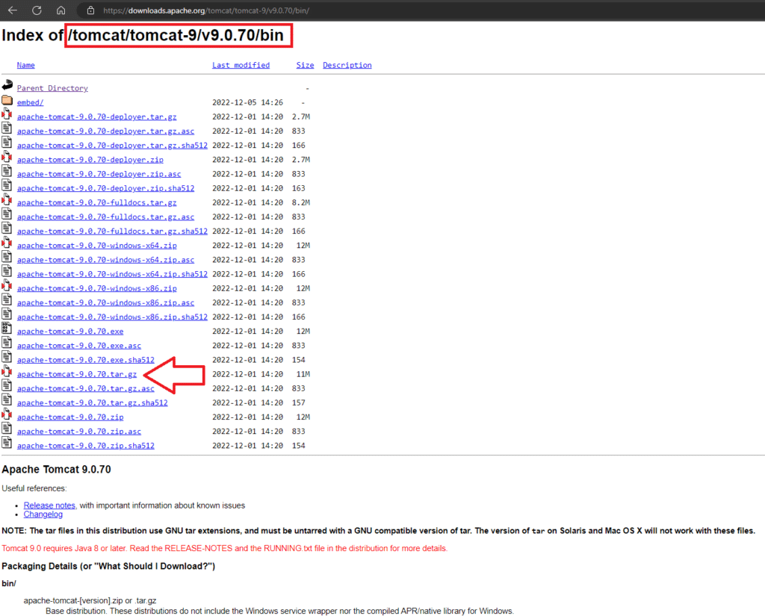Open apache-tomcat-9.0.70-fulldocs.tar.gz.sha512

pyautogui.click(x=112, y=231)
